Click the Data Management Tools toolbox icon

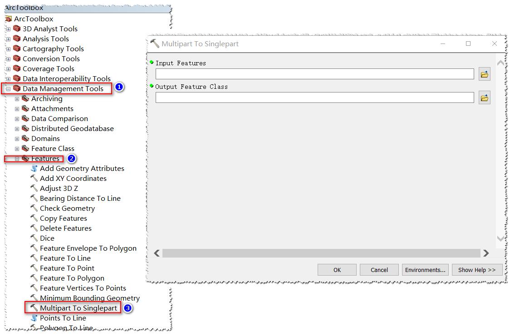pos(17,89)
